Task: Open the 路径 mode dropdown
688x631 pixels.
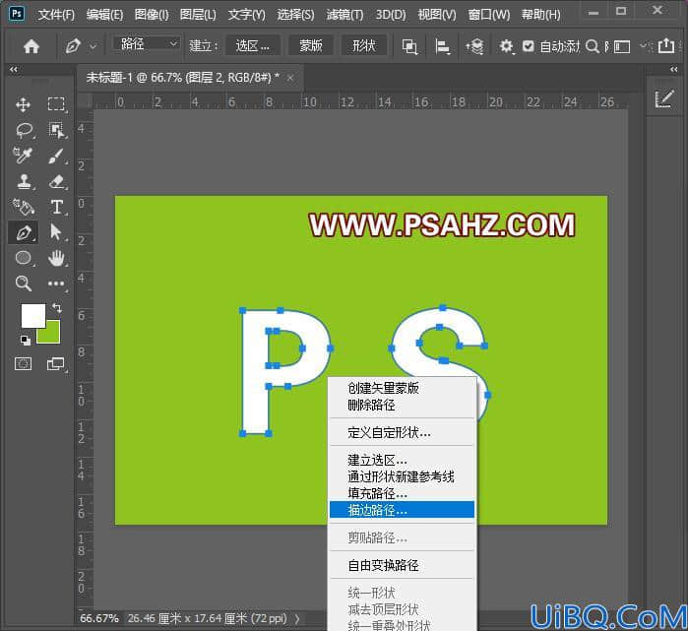Action: point(146,44)
